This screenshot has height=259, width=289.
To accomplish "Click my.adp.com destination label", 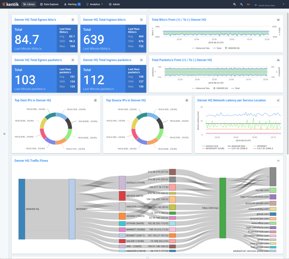I will coord(262,190).
